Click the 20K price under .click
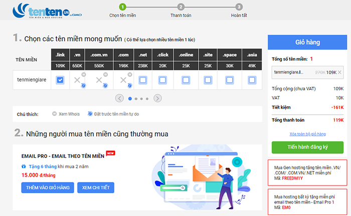The image size is (351, 216). click(x=163, y=66)
